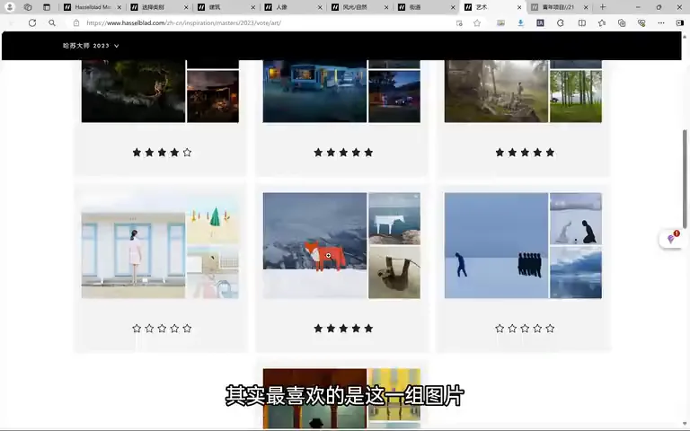The height and width of the screenshot is (431, 690).
Task: Open the Collections icon
Action: pyautogui.click(x=622, y=22)
